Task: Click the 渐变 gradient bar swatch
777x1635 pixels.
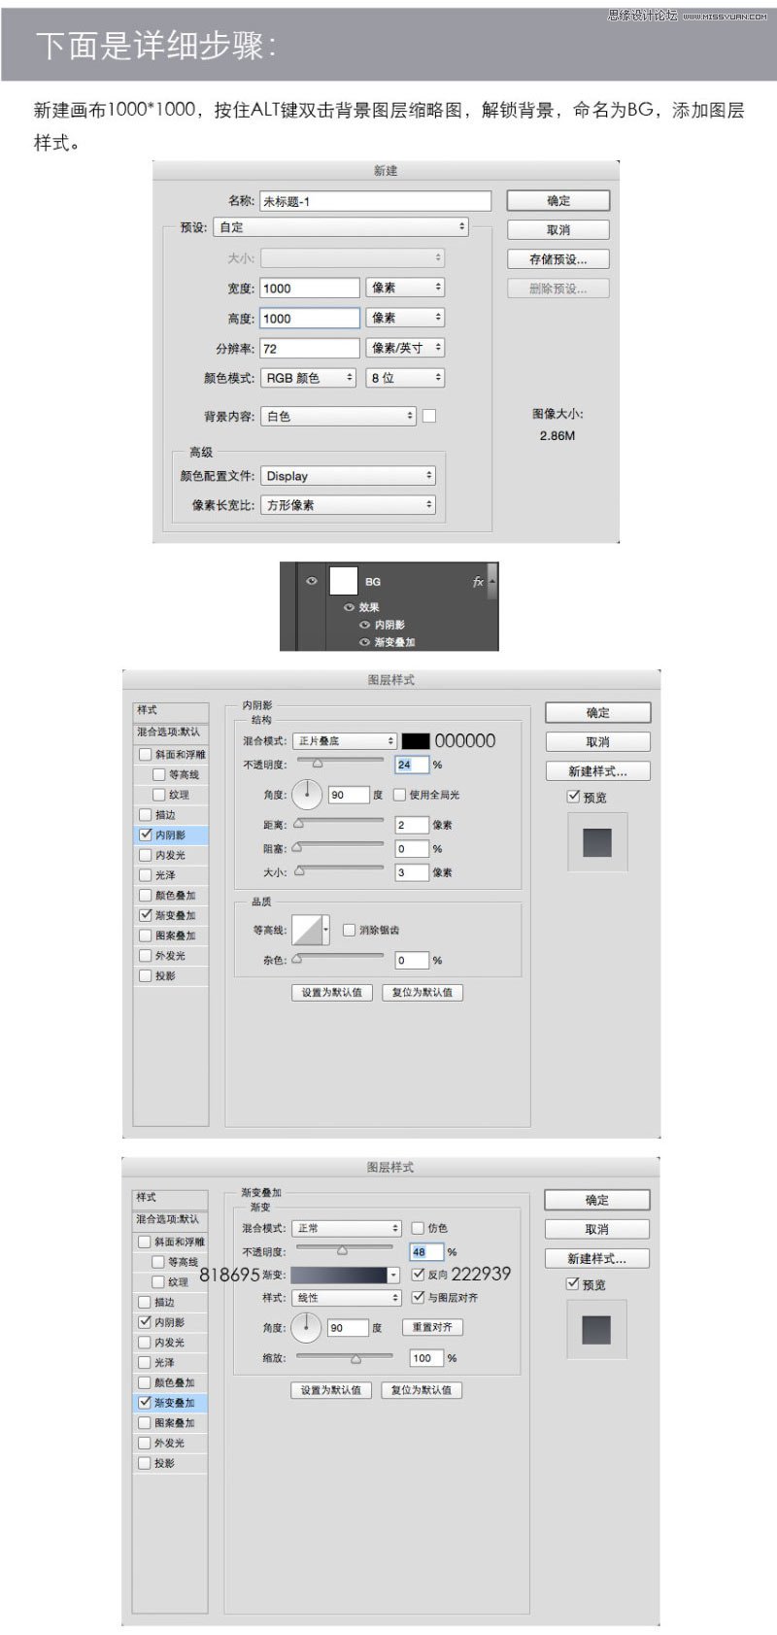Action: click(x=339, y=1275)
